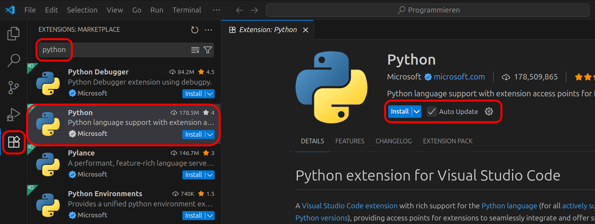Click the Microsoft verified publisher badge
595x224 pixels.
(428, 77)
